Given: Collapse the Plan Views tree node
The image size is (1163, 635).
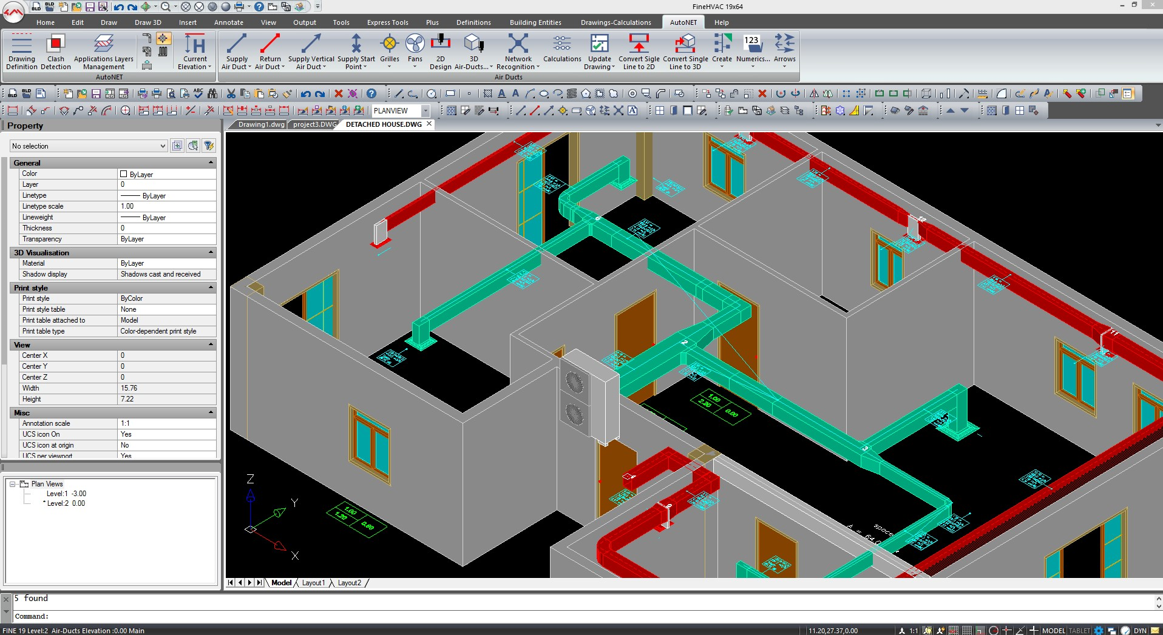Looking at the screenshot, I should coord(12,484).
